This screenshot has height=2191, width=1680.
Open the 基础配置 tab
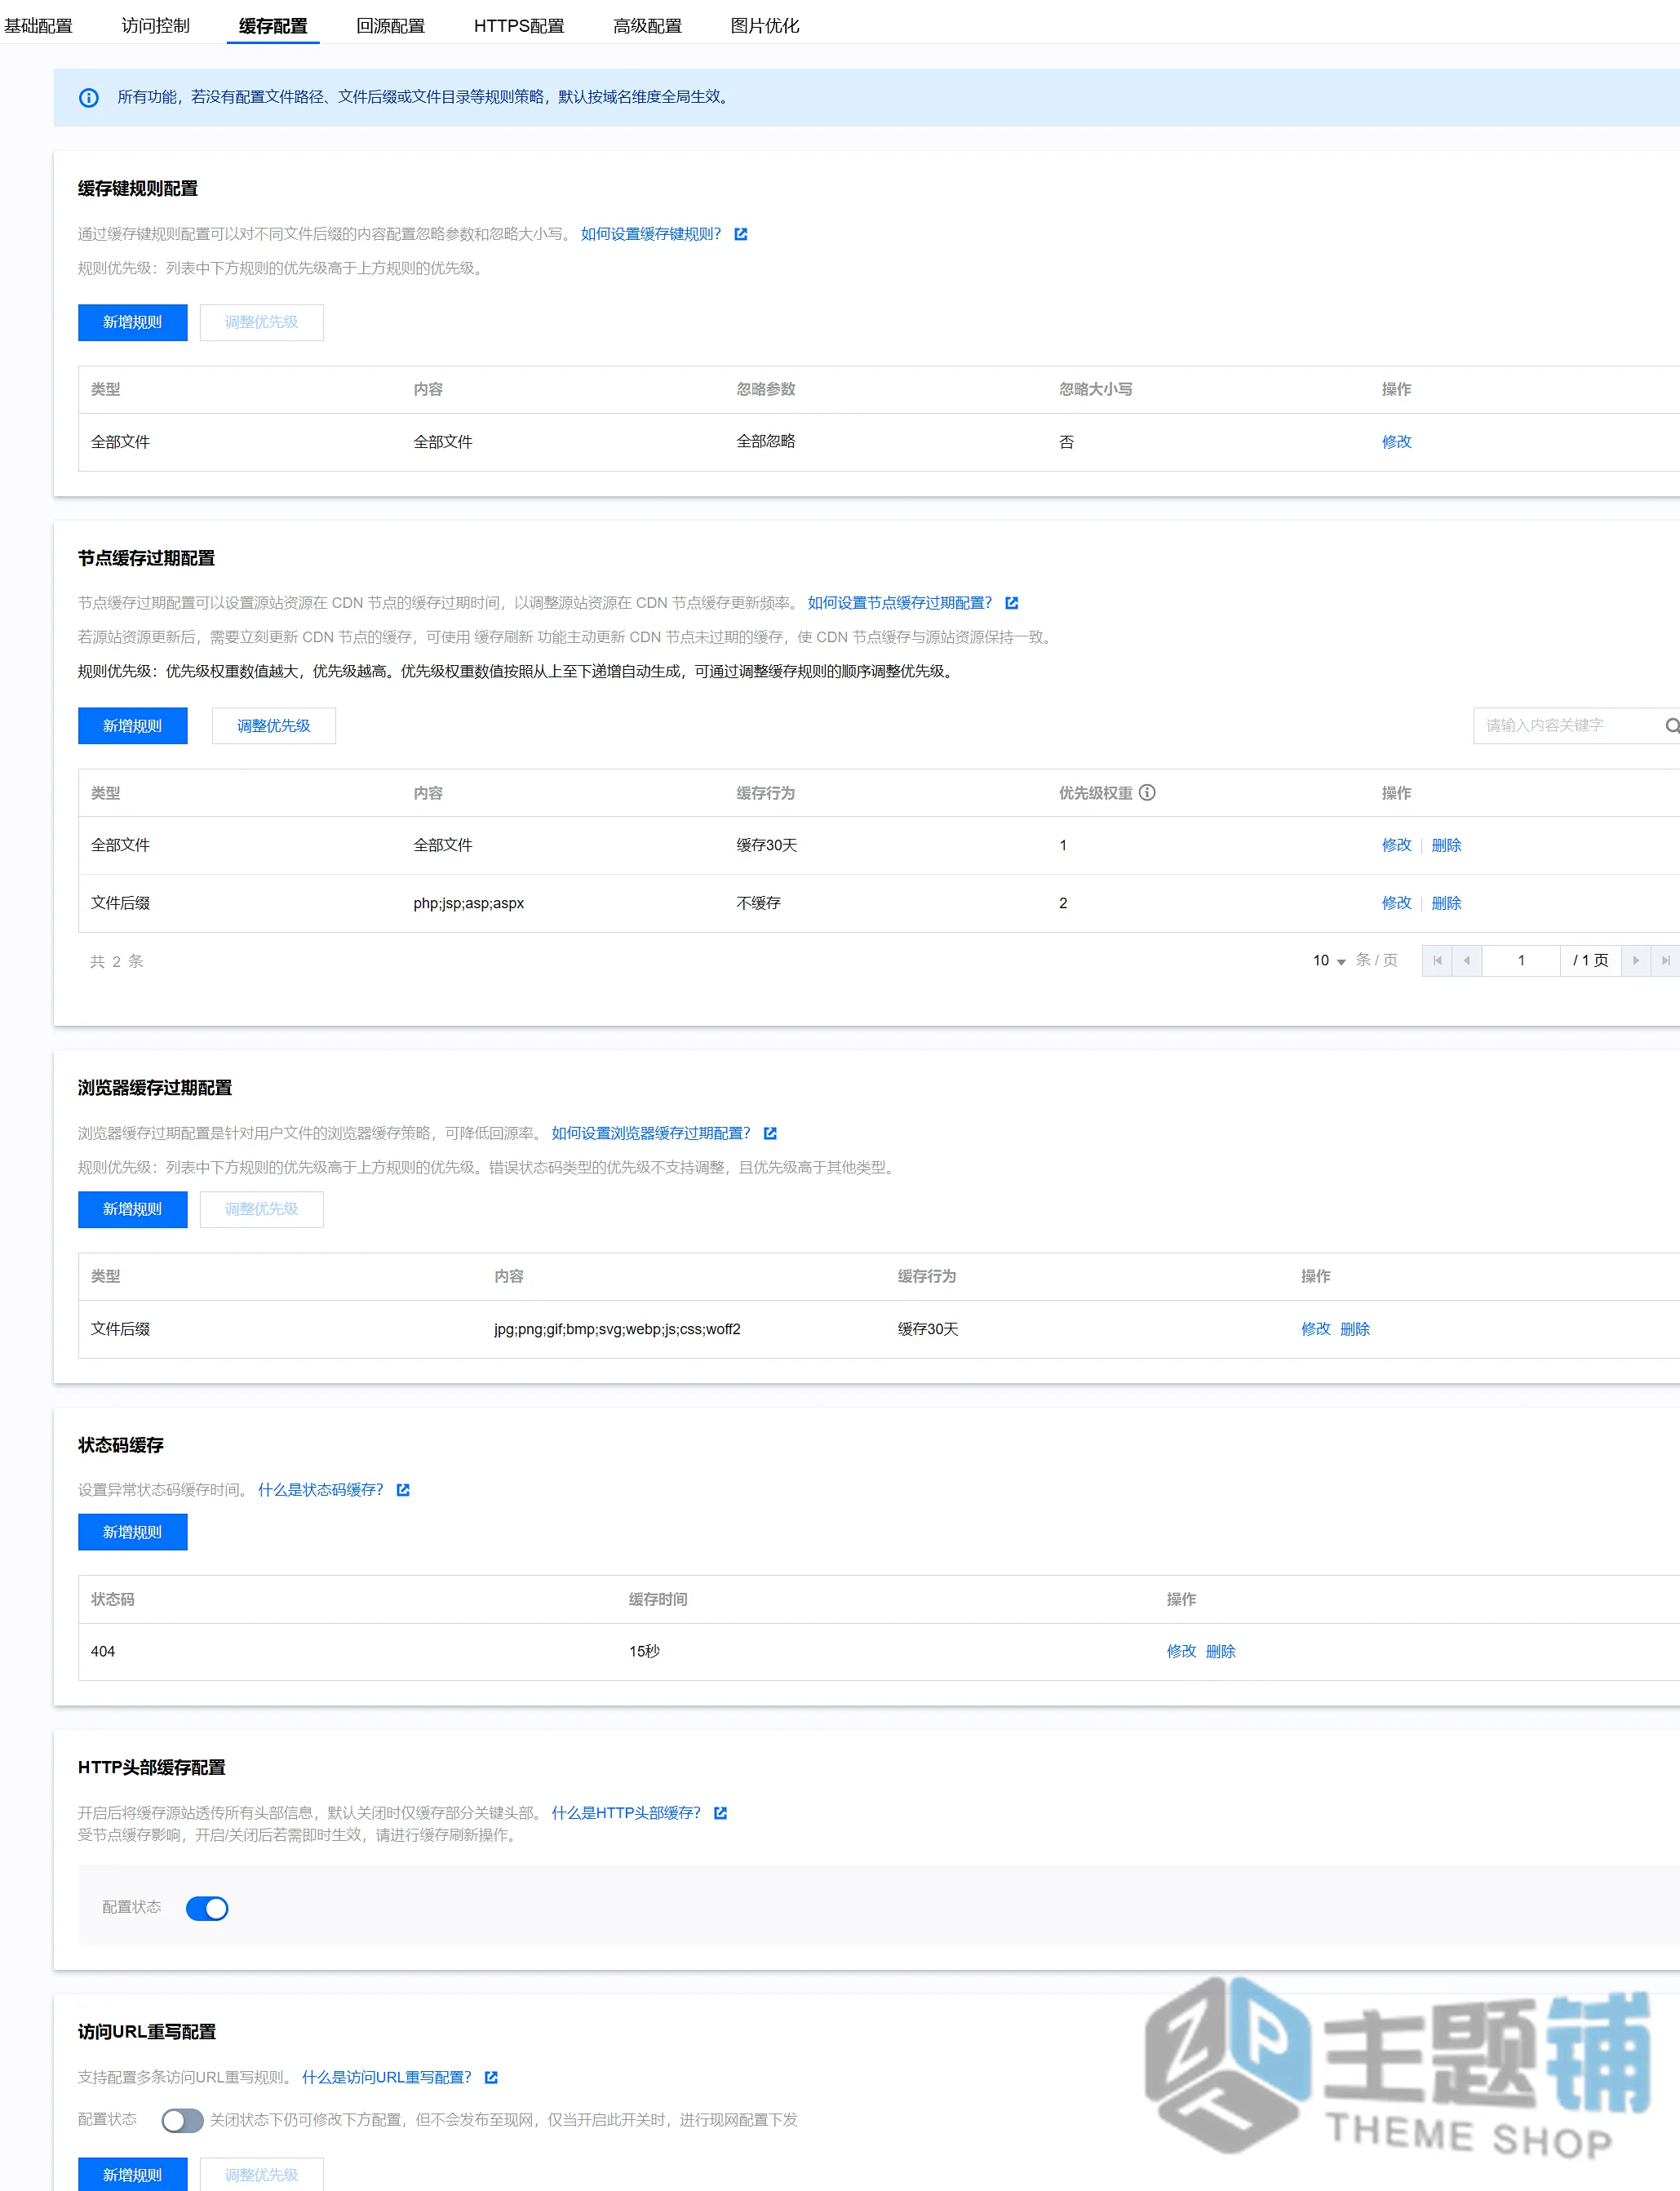[38, 26]
